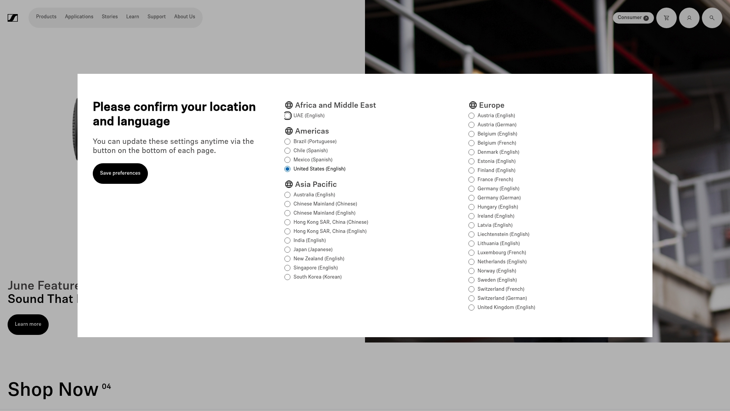Click the search magnifier icon
730x411 pixels.
tap(712, 18)
